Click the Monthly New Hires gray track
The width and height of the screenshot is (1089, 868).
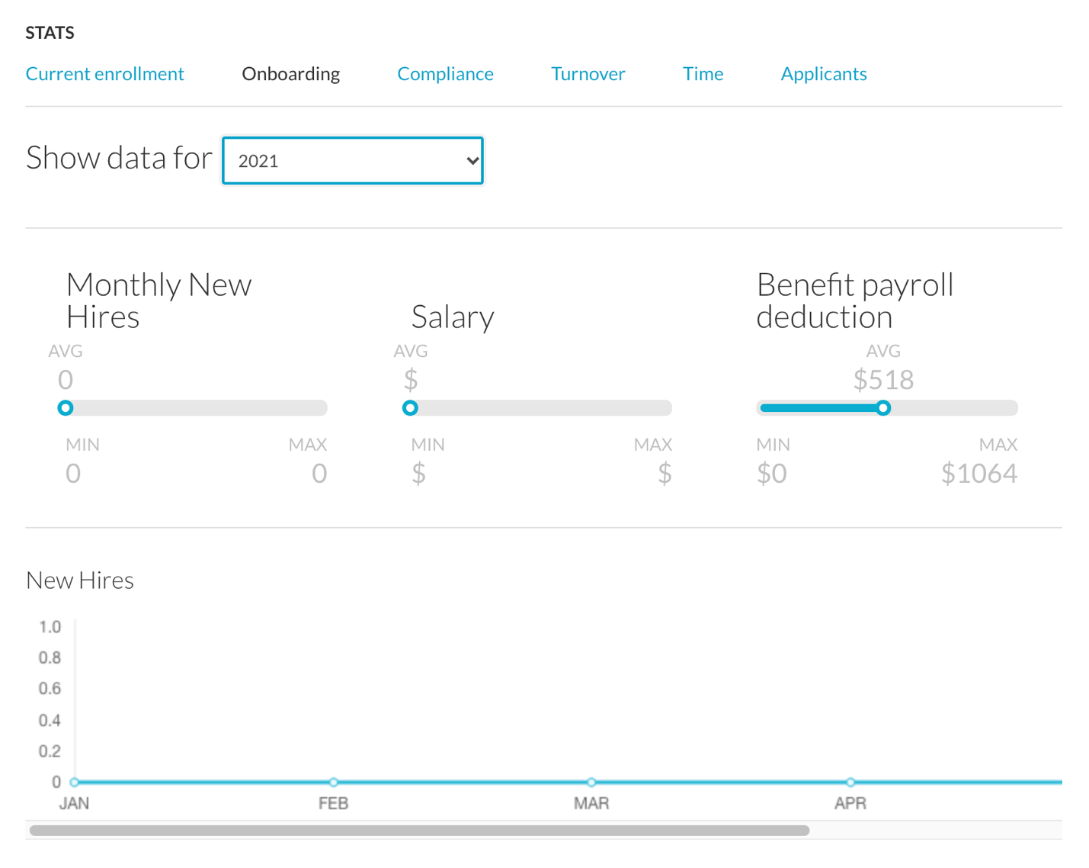200,408
